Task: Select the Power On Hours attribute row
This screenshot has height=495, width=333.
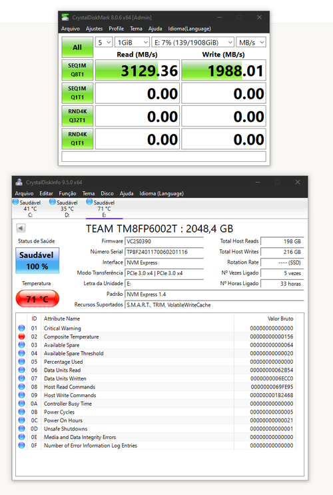Action: coord(156,420)
